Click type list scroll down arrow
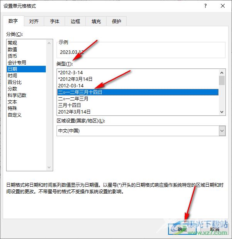The width and height of the screenshot is (232, 239). tap(222, 112)
